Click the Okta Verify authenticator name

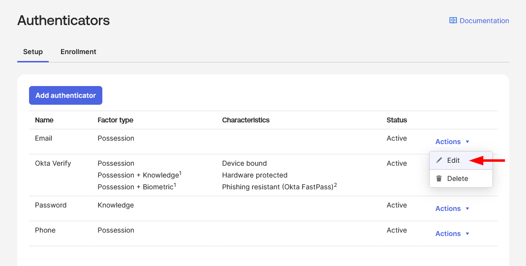[53, 163]
